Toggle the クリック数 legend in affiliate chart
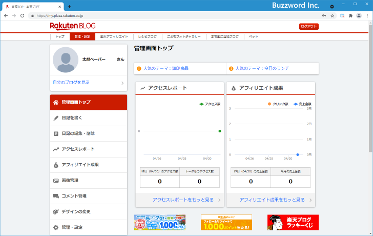This screenshot has width=373, height=236. pyautogui.click(x=278, y=104)
